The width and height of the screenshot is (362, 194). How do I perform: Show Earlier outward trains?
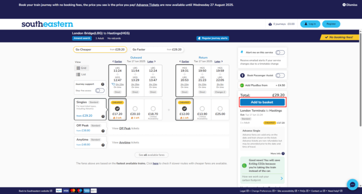pyautogui.click(x=117, y=62)
